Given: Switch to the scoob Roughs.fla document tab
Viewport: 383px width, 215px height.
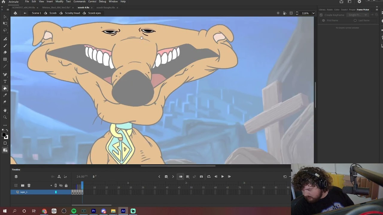Looking at the screenshot, I should [x=106, y=7].
